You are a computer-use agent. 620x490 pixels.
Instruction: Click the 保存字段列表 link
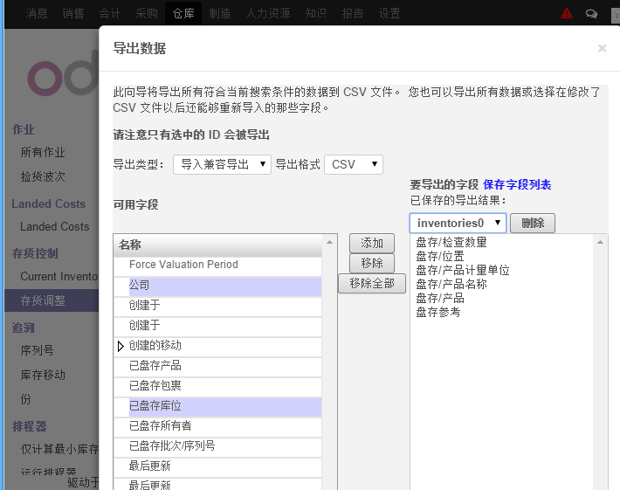[517, 184]
